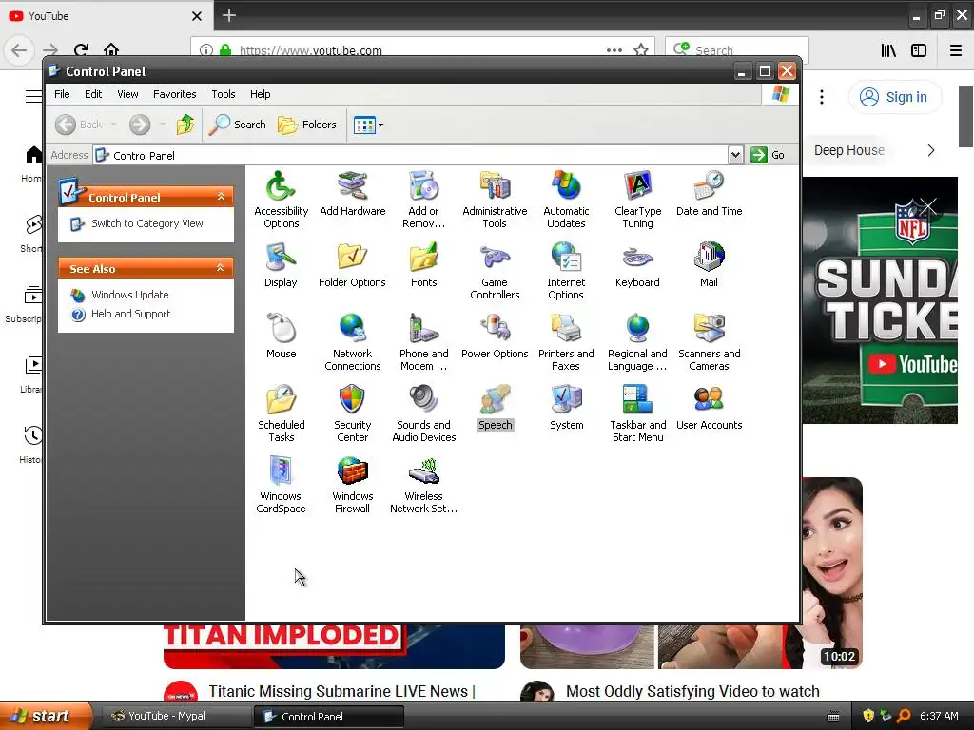Open User Accounts icon

click(709, 408)
